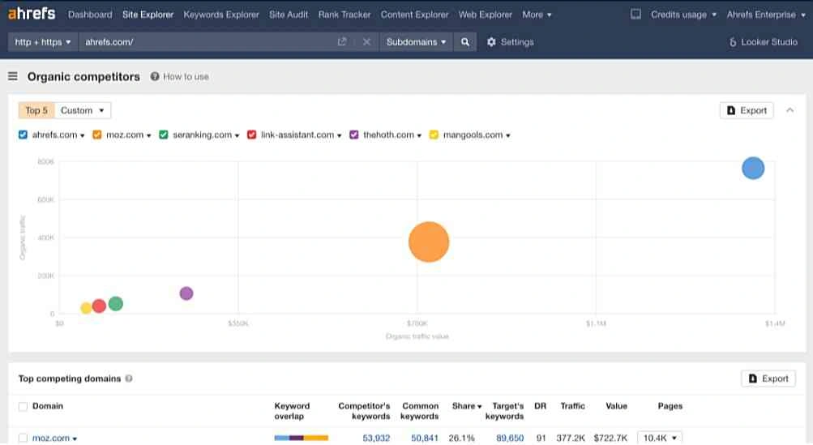Viewport: 813px width, 445px height.
Task: Open Site Audit
Action: [x=289, y=15]
